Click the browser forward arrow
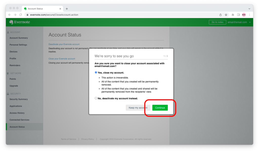 click(x=15, y=15)
